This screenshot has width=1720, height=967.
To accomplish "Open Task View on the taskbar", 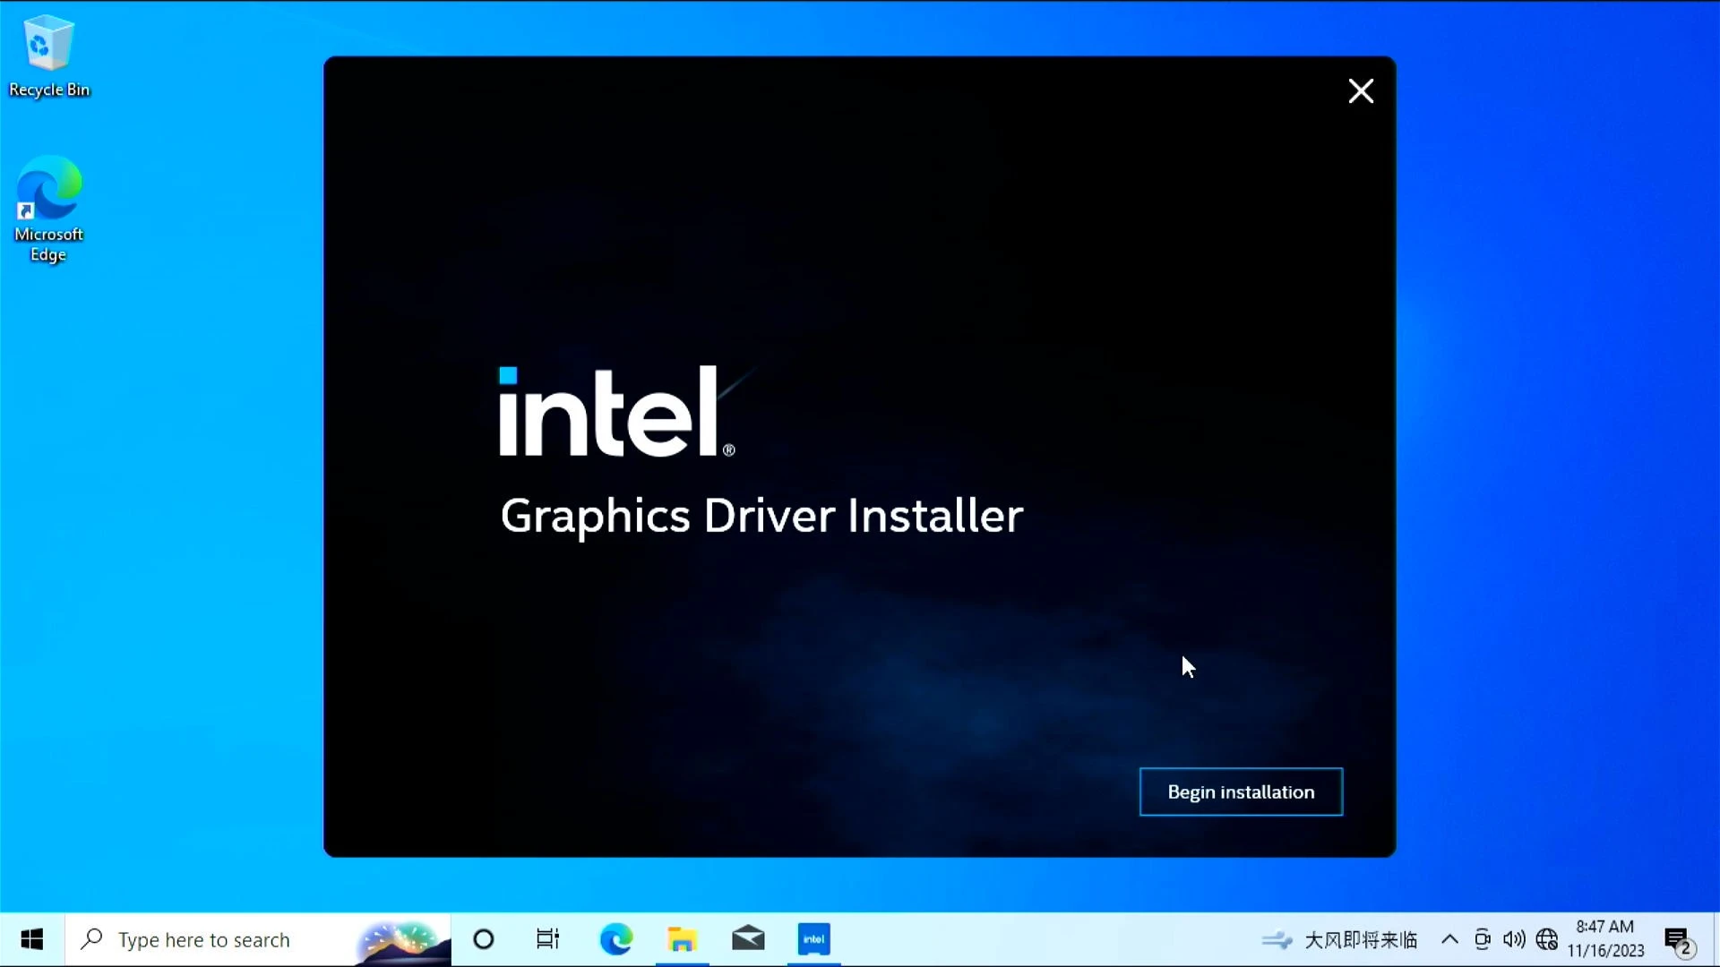I will (x=547, y=939).
